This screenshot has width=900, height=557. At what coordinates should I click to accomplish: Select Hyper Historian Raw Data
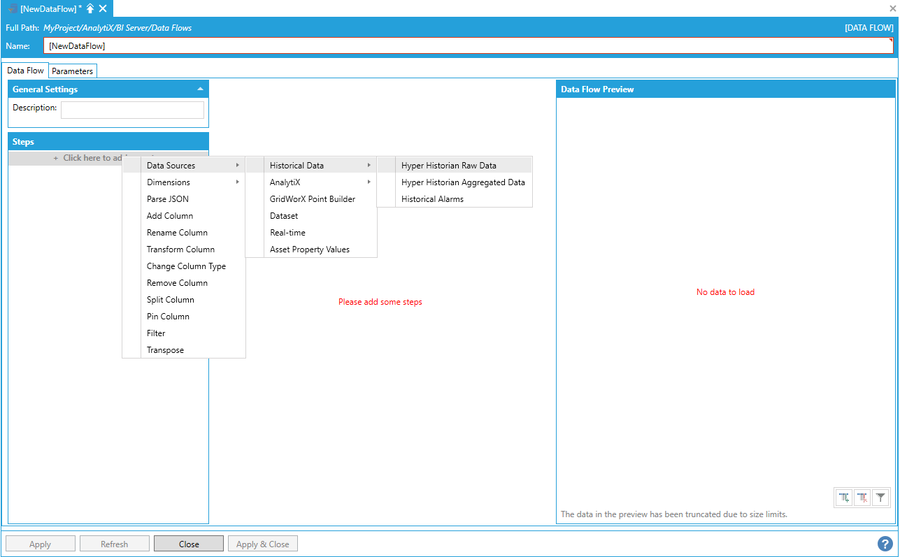[449, 166]
